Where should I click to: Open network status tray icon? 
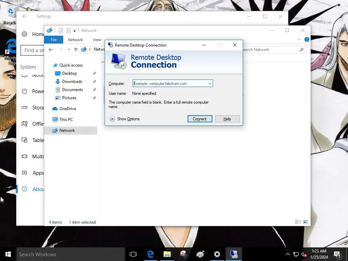click(x=296, y=254)
